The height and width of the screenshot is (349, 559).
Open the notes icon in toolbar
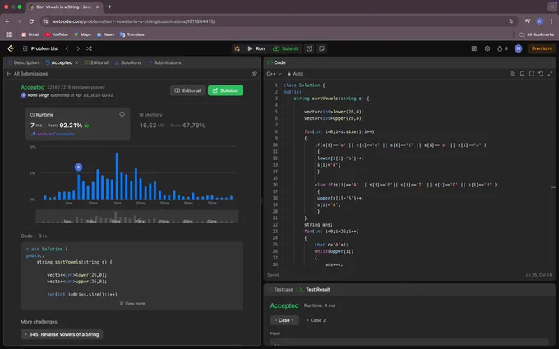click(321, 48)
